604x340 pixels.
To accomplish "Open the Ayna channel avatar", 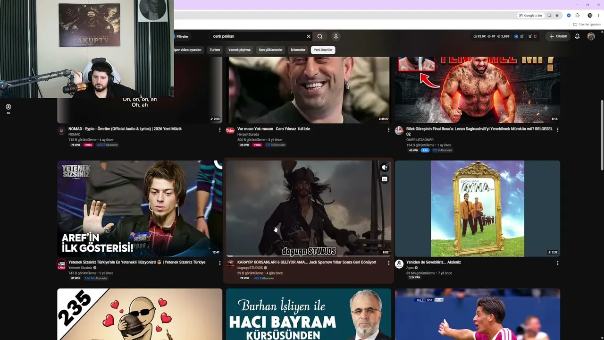I will [x=399, y=264].
